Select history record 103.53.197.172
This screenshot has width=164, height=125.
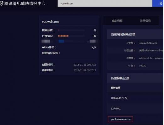tap(119, 98)
